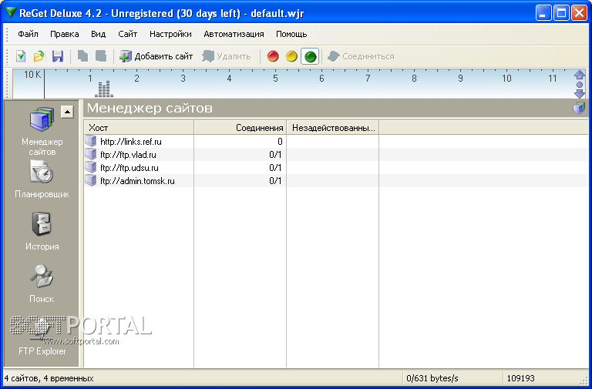
Task: Sort by the Незадействованны... column header
Action: pyautogui.click(x=333, y=128)
